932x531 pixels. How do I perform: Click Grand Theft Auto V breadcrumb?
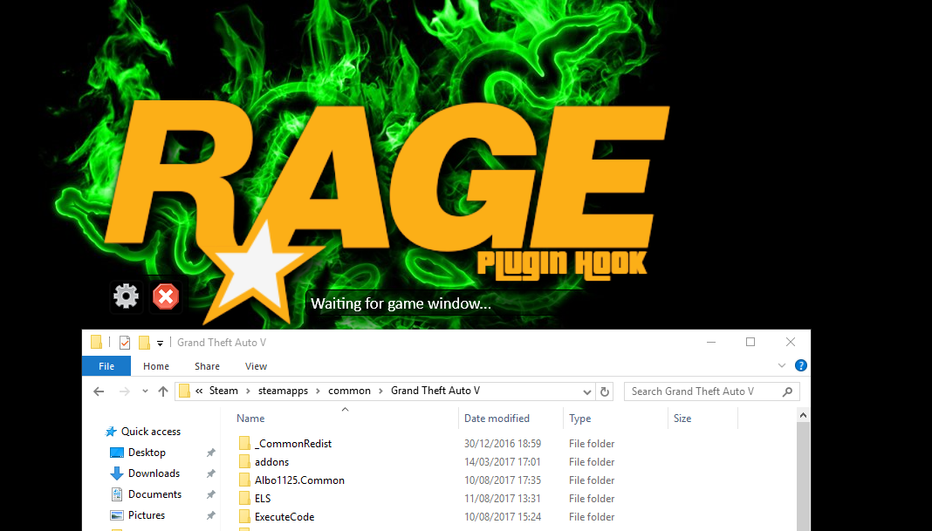coord(435,391)
